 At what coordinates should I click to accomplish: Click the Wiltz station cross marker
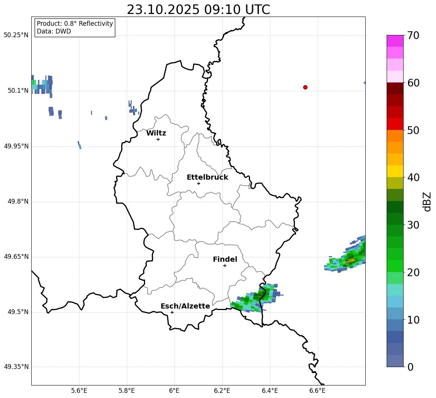pos(158,139)
